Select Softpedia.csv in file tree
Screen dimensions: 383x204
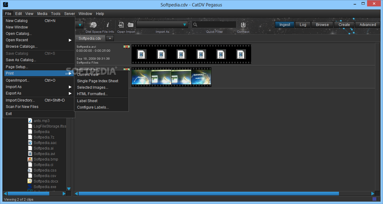(45, 176)
